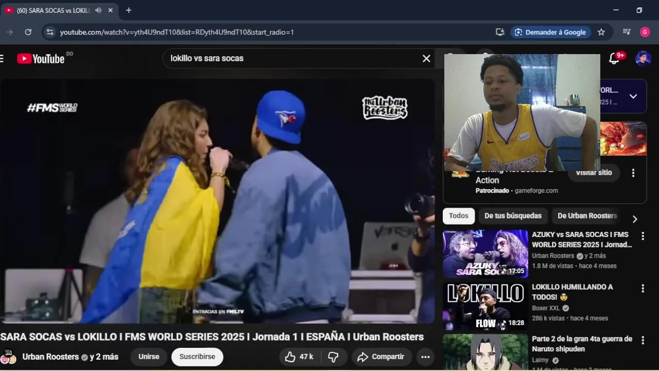Screen dimensions: 659x371
Task: Click the Naruto shipuden video thumbnail
Action: 485,352
